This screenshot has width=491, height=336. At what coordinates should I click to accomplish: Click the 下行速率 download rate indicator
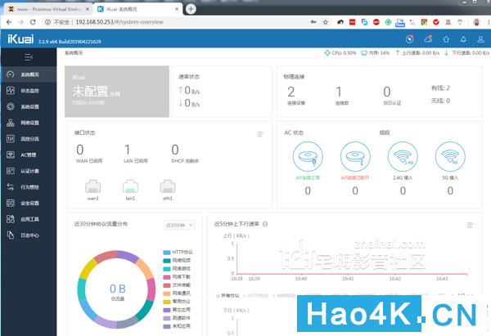tap(467, 53)
